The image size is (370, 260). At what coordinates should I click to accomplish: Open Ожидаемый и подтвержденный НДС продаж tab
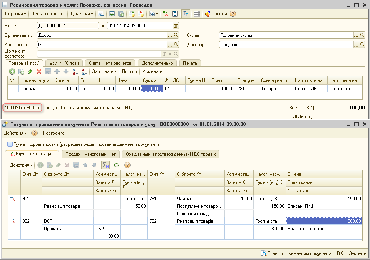coord(171,154)
